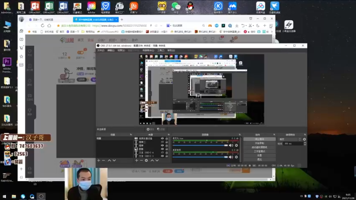Open source properties gear below sources list
This screenshot has height=200, width=356.
(146, 160)
